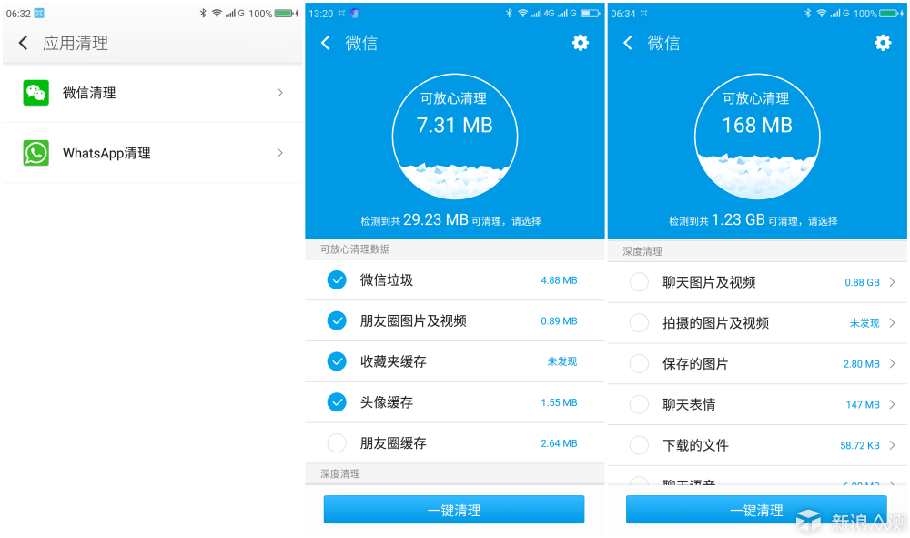Tap 未发现 on 收藏夹缓存 row
Viewport: 910px width, 538px height.
pyautogui.click(x=562, y=361)
